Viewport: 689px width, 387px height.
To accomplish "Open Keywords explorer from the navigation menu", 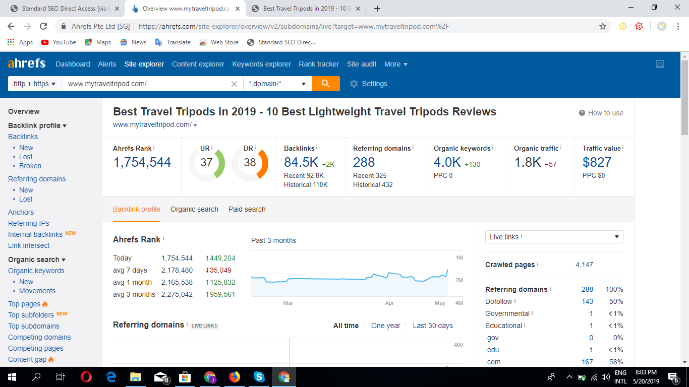I will tap(261, 64).
